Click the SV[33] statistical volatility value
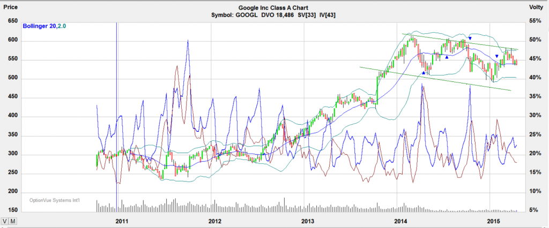 pos(306,15)
